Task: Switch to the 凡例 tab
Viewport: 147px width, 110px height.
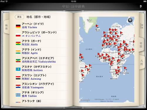Action: [x=142, y=62]
